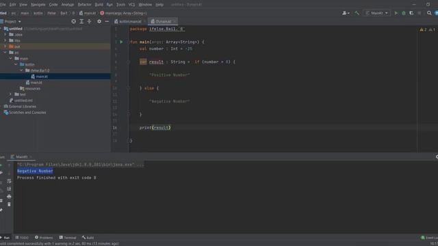Viewport: 438px width, 246px height.
Task: Open the user account icon dropdown
Action: 346,13
